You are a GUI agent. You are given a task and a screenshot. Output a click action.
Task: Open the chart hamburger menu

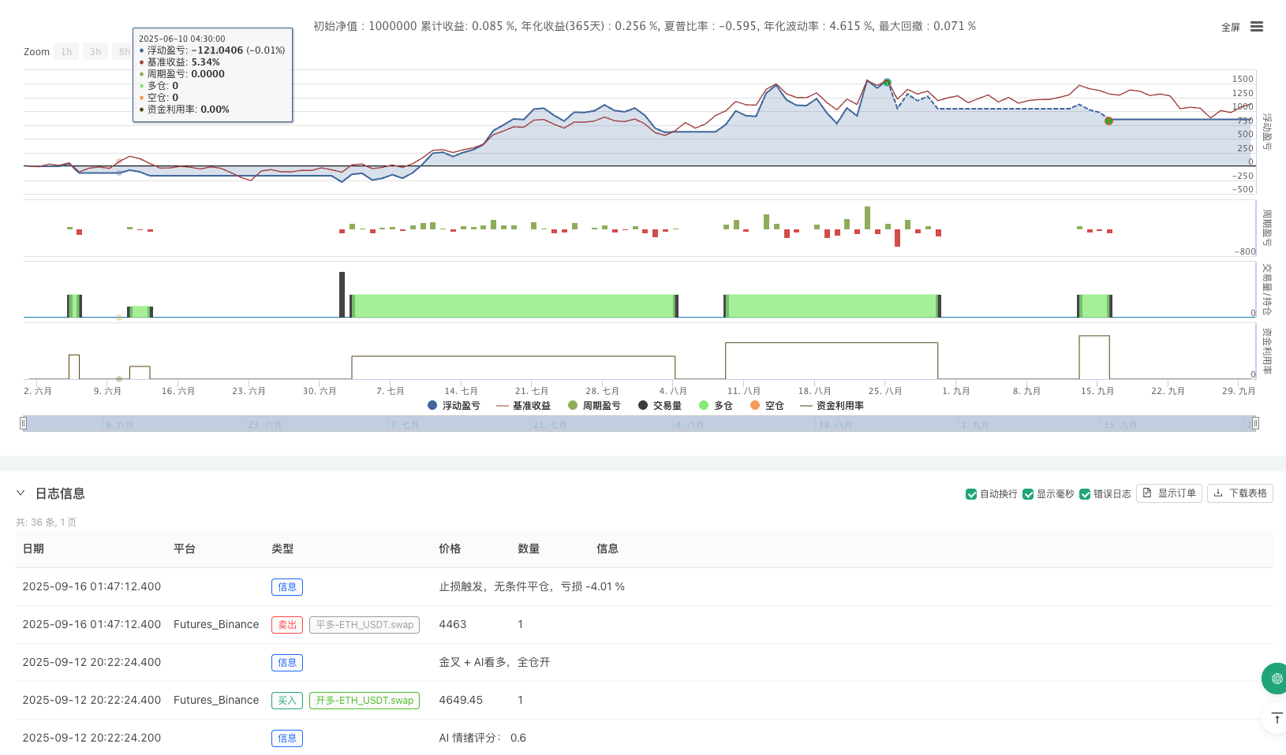(1258, 26)
